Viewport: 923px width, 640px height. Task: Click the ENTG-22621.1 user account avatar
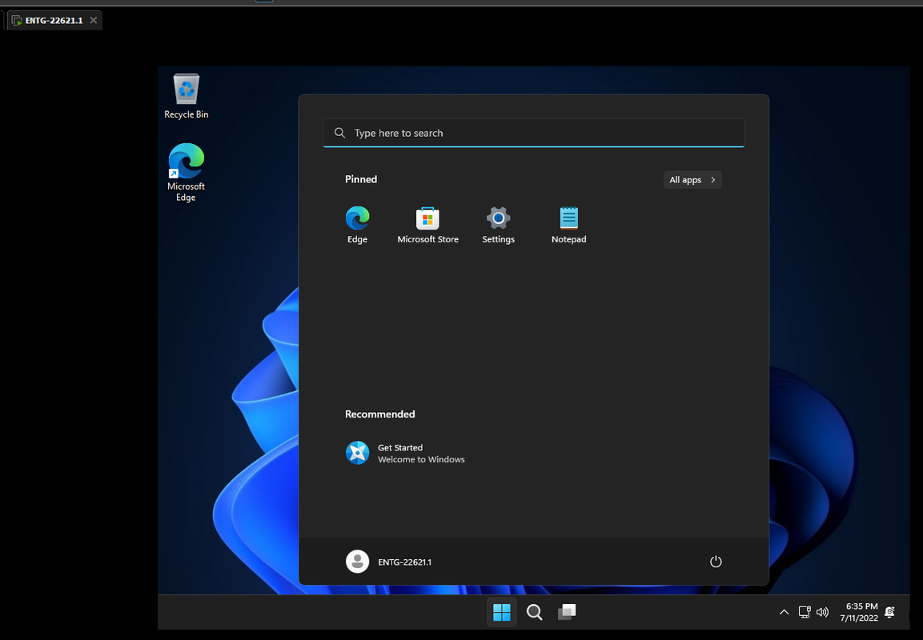[357, 562]
